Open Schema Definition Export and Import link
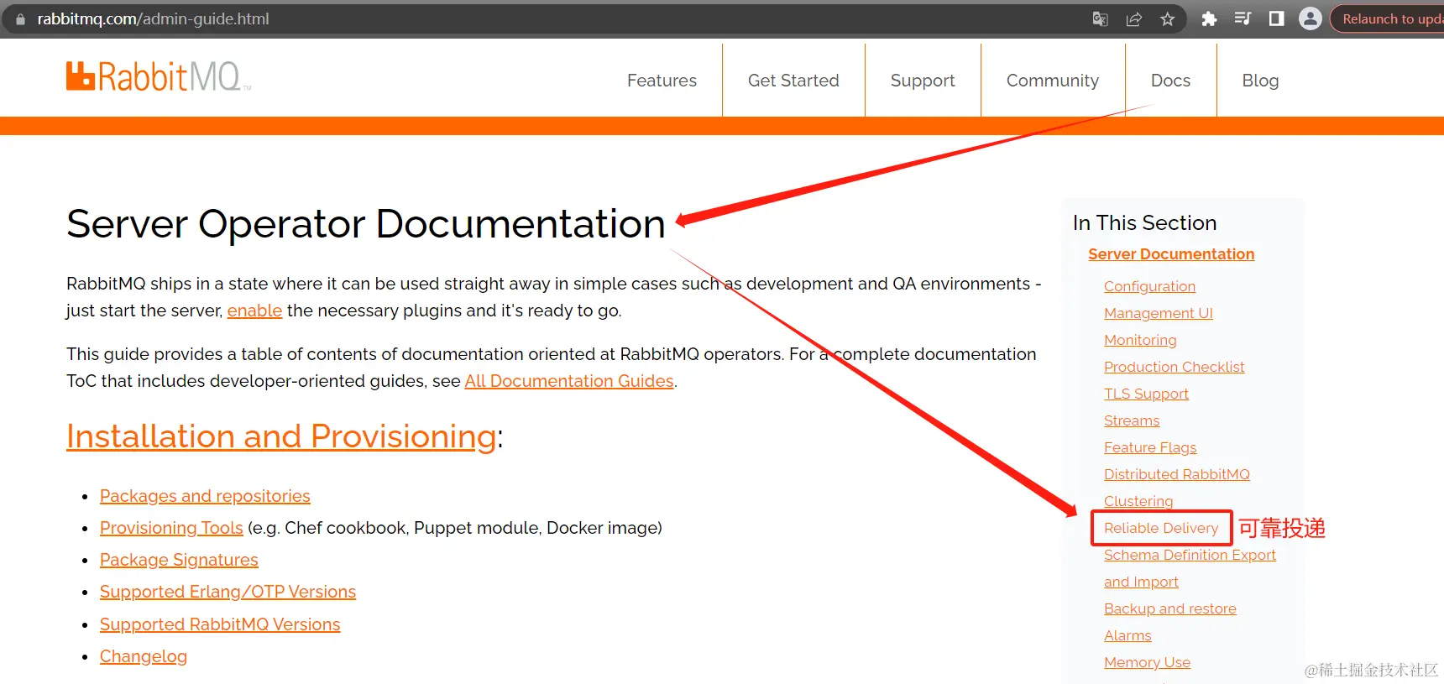The height and width of the screenshot is (684, 1444). [1190, 568]
